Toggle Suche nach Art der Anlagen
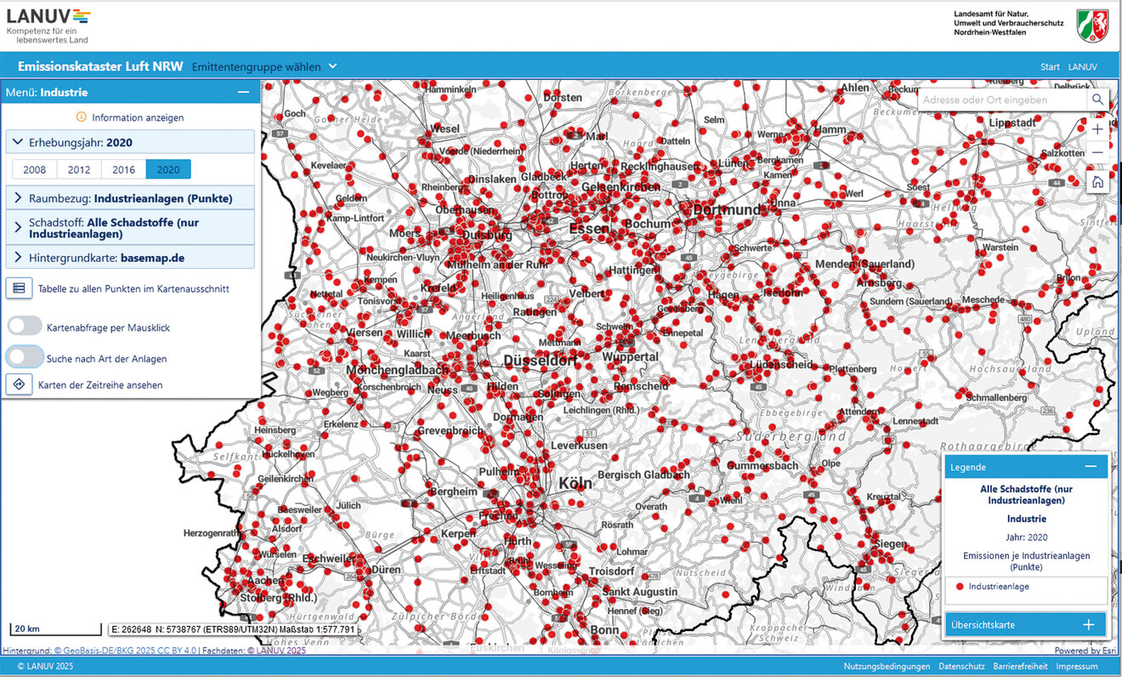This screenshot has width=1122, height=677. [25, 358]
